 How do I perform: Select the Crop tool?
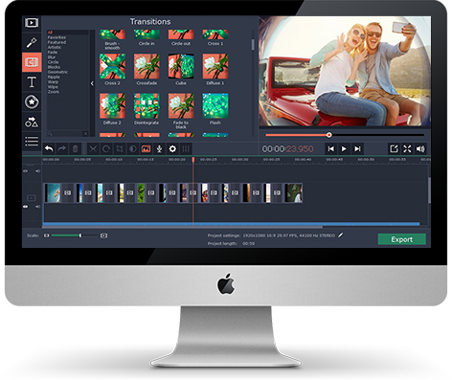120,148
